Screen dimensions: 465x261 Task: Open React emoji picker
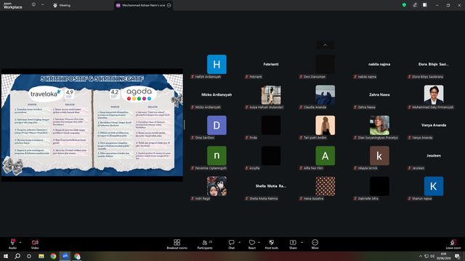tap(252, 244)
